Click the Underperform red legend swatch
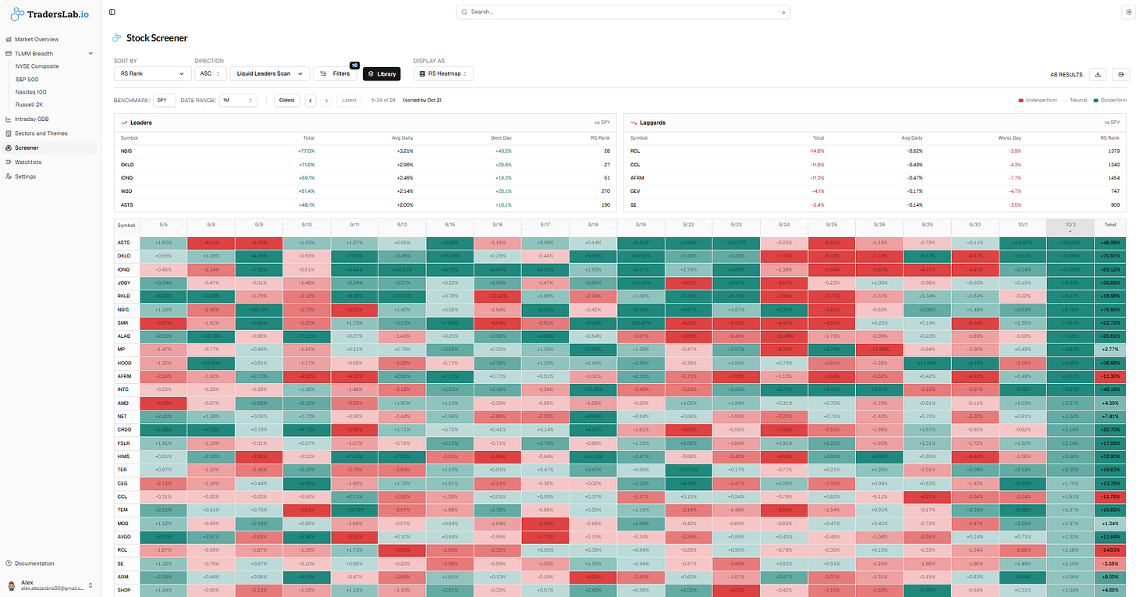This screenshot has width=1136, height=597. [1021, 100]
